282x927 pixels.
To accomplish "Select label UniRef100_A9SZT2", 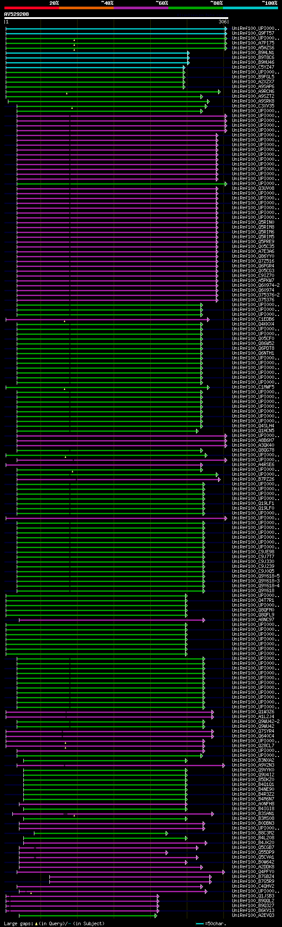I will click(253, 96).
